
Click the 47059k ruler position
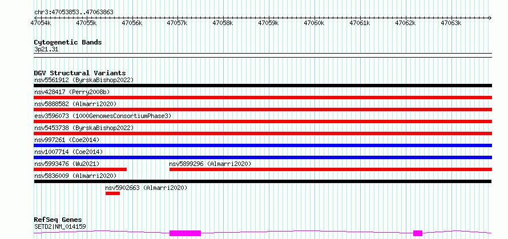click(269, 23)
